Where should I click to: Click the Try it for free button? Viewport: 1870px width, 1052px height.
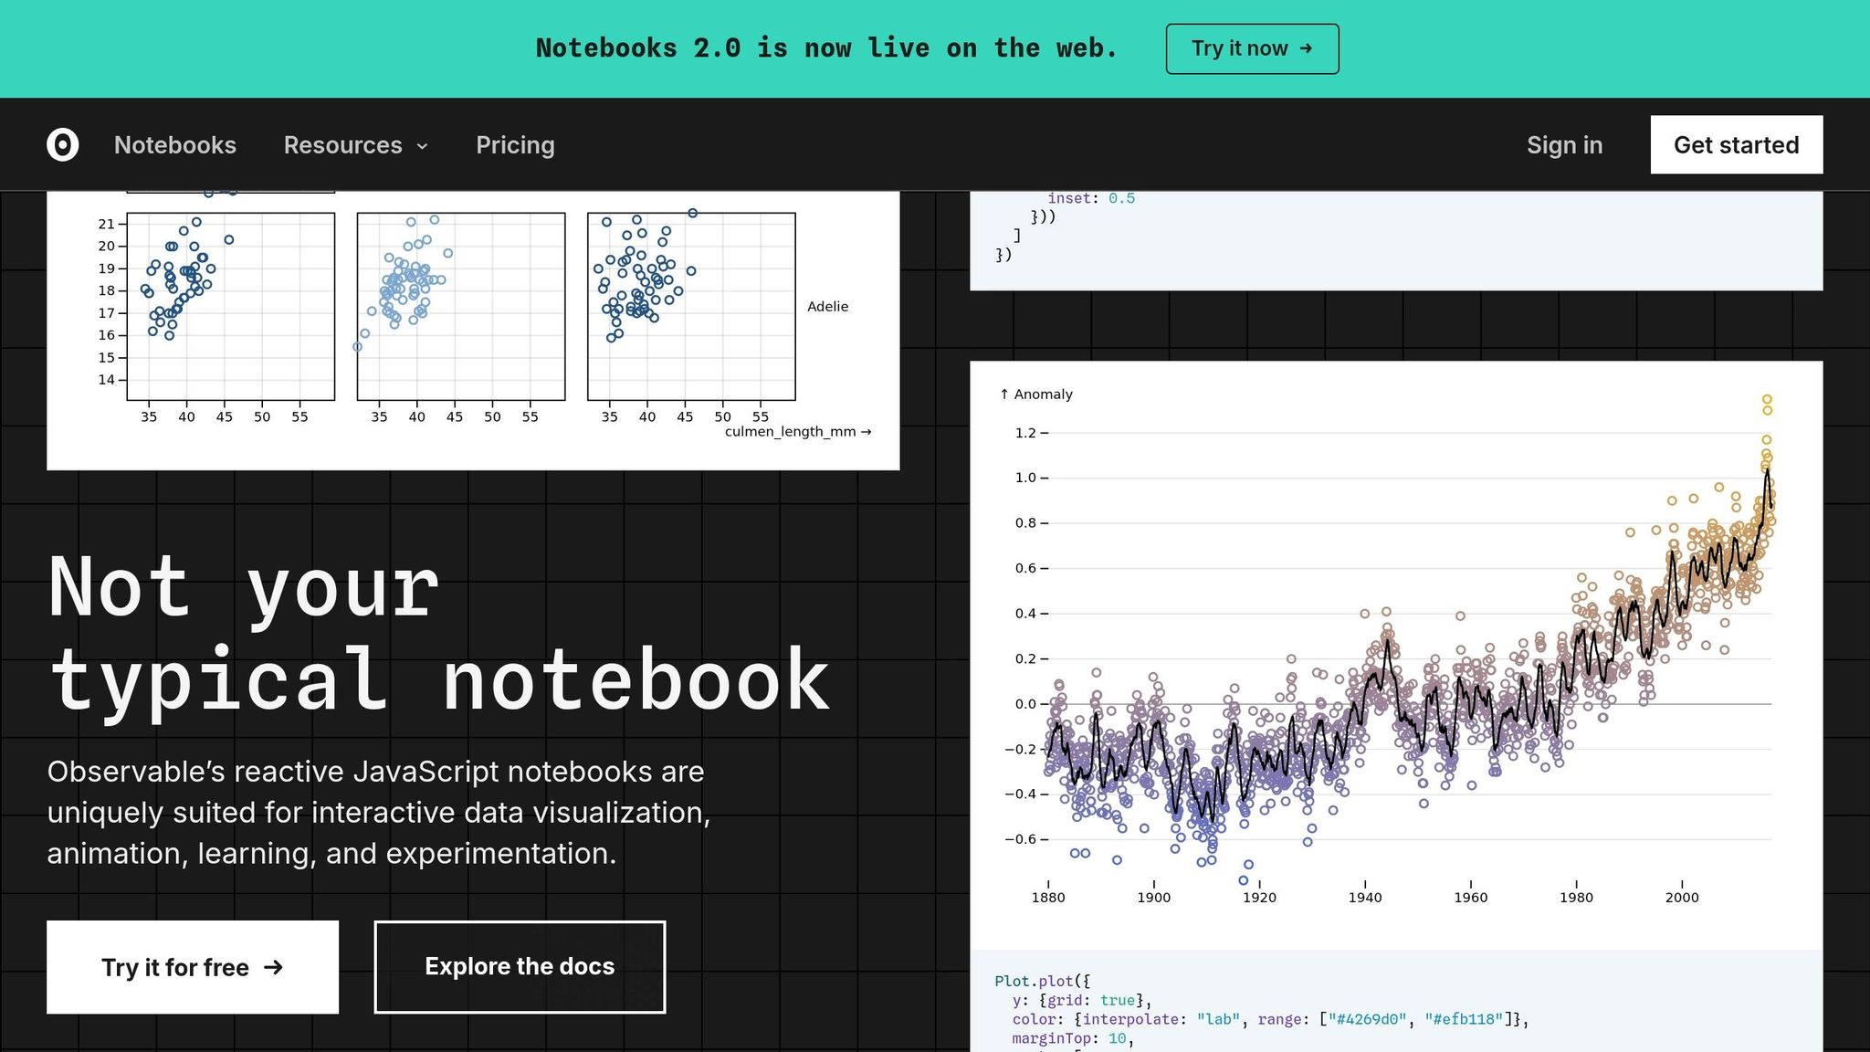193,967
